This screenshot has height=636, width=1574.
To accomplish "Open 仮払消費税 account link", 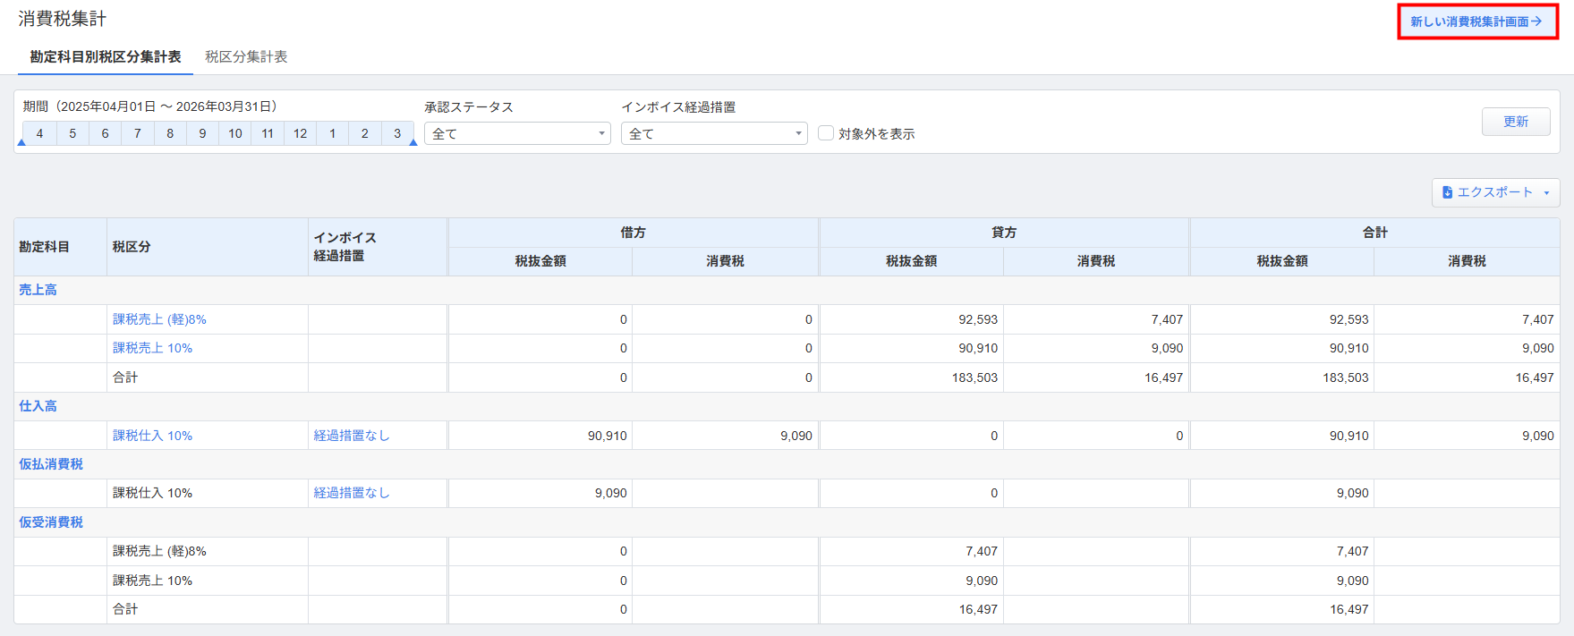I will pyautogui.click(x=51, y=464).
